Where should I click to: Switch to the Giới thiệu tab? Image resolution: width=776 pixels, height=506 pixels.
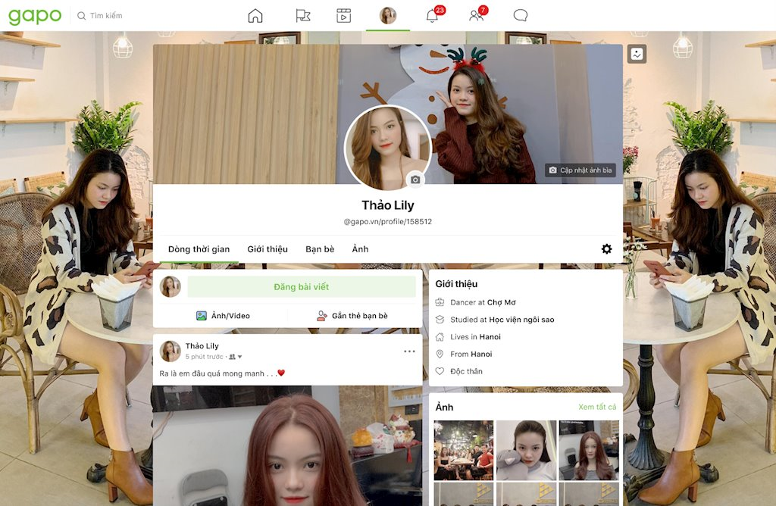pyautogui.click(x=268, y=248)
